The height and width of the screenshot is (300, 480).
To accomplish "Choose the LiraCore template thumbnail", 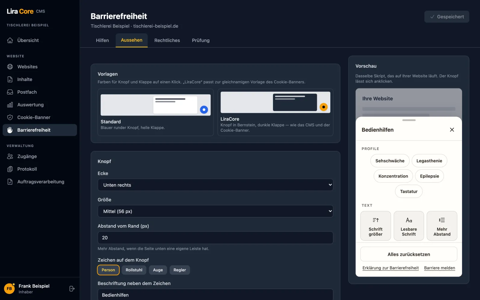I will (x=275, y=102).
